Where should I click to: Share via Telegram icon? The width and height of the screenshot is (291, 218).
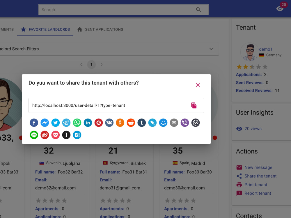point(66,123)
